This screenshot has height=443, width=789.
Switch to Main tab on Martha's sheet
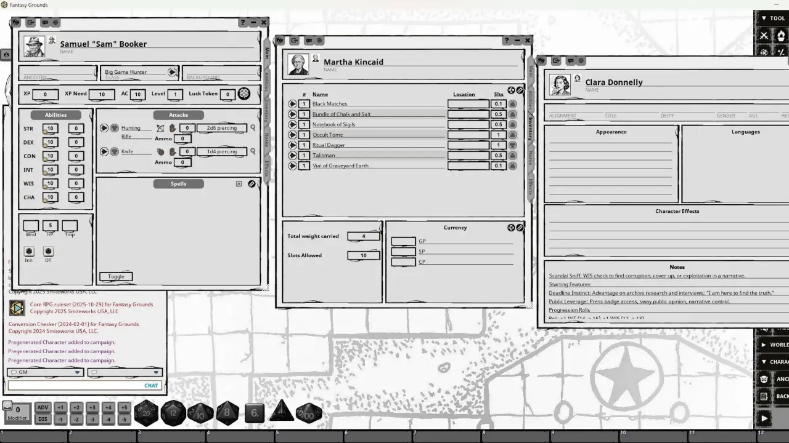point(531,71)
